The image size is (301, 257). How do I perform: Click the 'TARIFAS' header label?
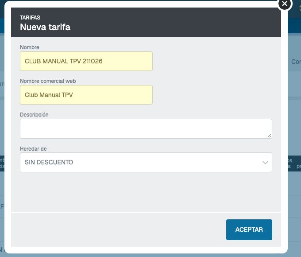tap(30, 18)
